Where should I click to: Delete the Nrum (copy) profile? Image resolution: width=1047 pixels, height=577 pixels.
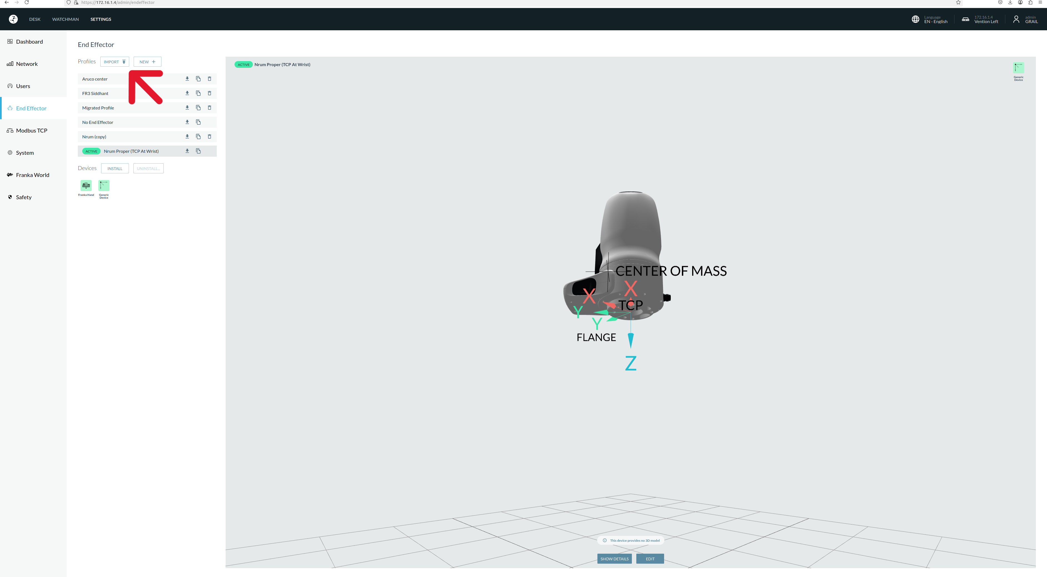point(209,136)
